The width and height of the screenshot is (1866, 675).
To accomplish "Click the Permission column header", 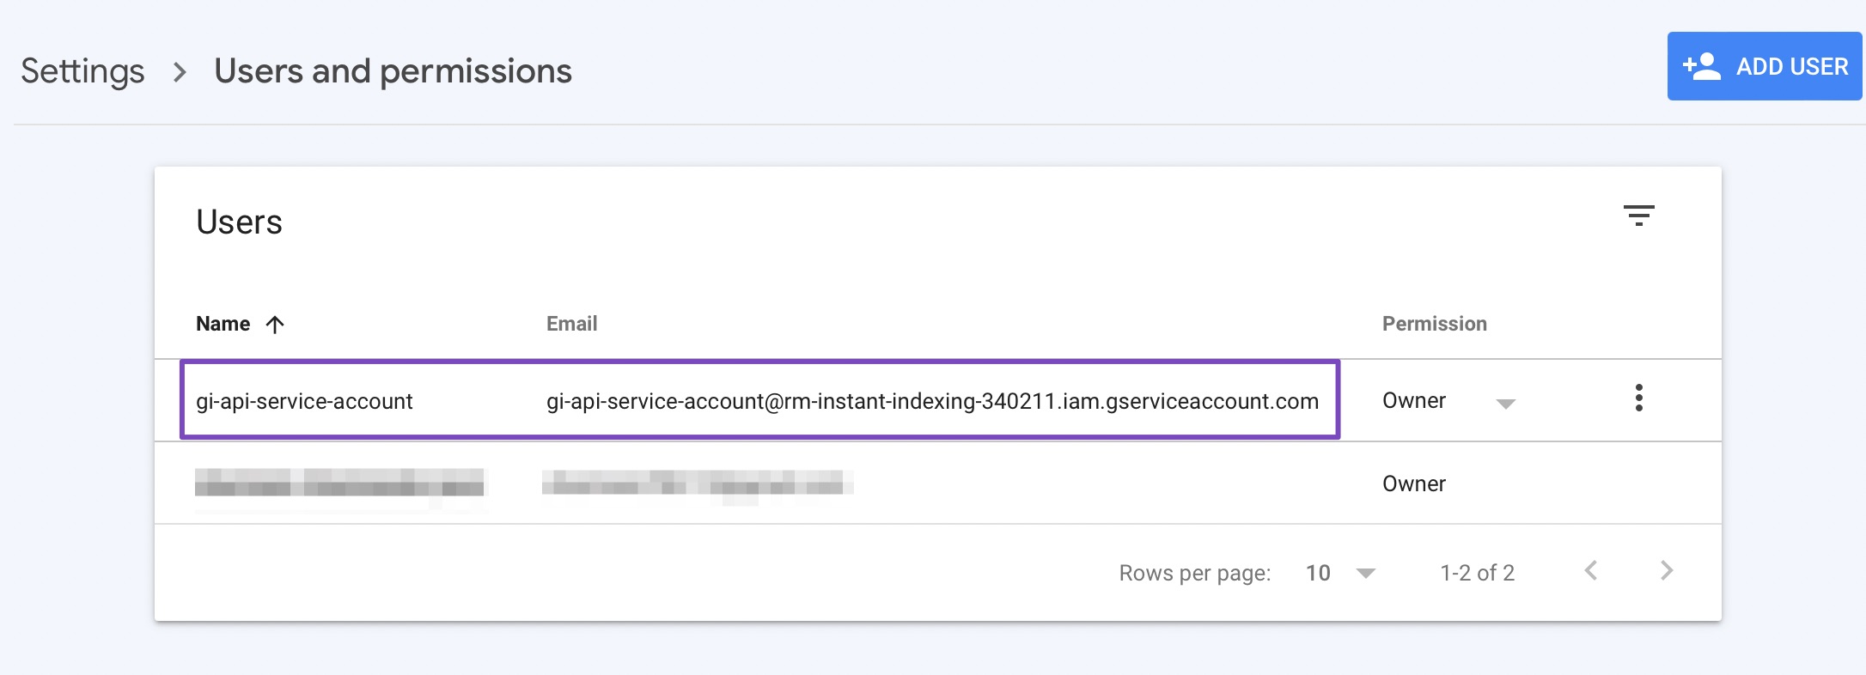I will 1434,324.
